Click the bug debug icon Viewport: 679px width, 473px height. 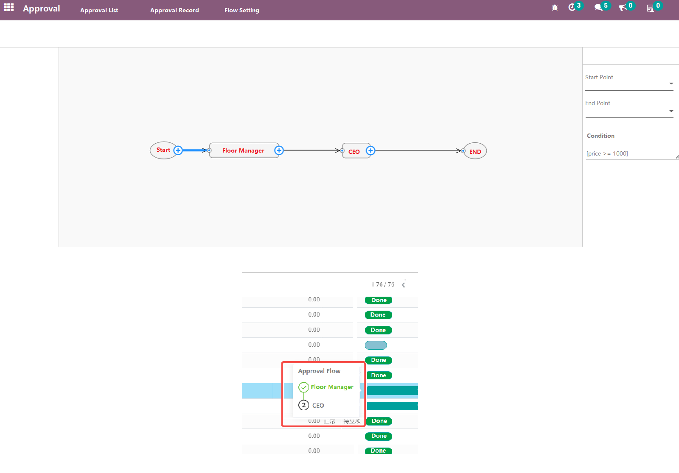[x=555, y=8]
